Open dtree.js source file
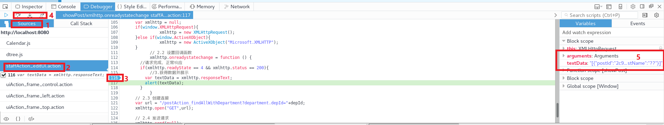The width and height of the screenshot is (664, 125). pos(54,54)
